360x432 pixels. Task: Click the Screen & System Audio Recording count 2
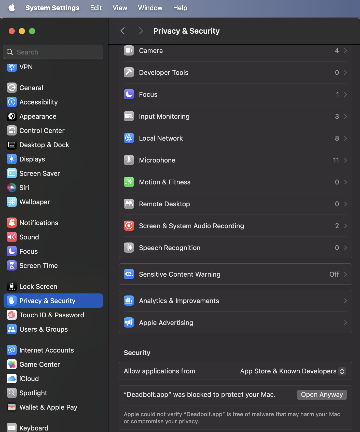point(337,226)
